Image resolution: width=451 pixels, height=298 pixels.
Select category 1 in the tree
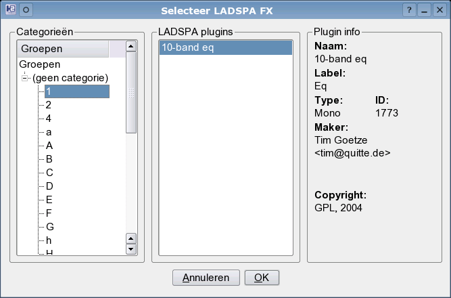(77, 91)
